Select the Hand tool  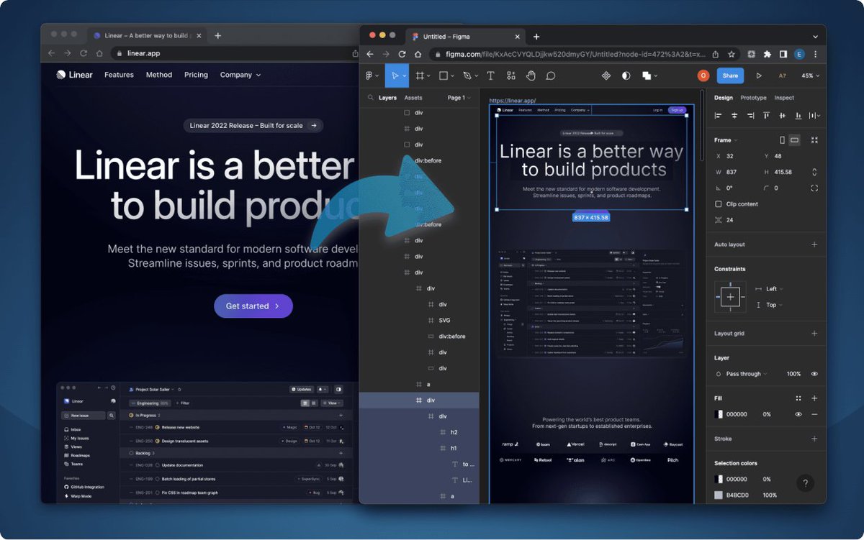tap(531, 75)
